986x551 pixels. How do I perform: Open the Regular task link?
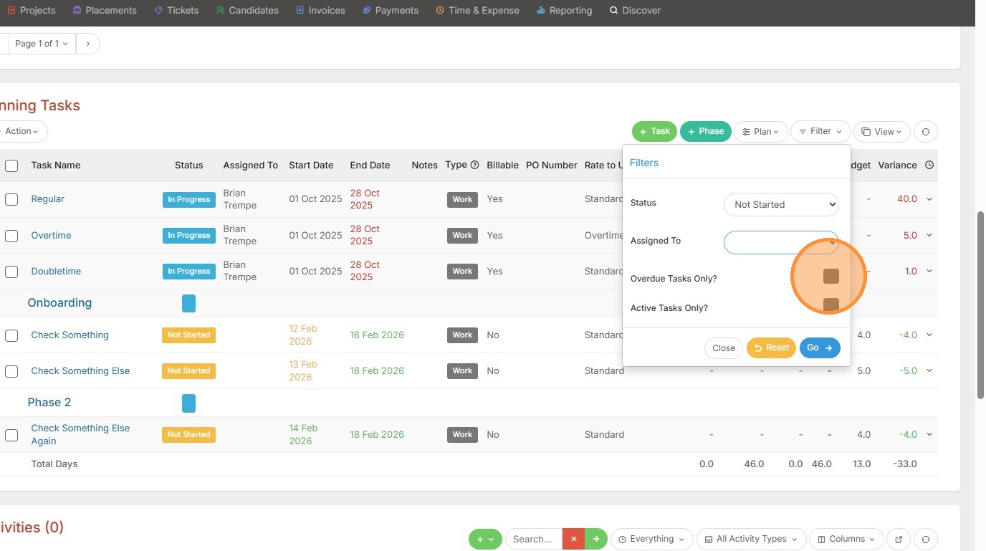point(48,199)
